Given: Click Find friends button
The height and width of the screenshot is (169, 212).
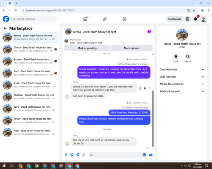Looking at the screenshot, I should pyautogui.click(x=174, y=19).
